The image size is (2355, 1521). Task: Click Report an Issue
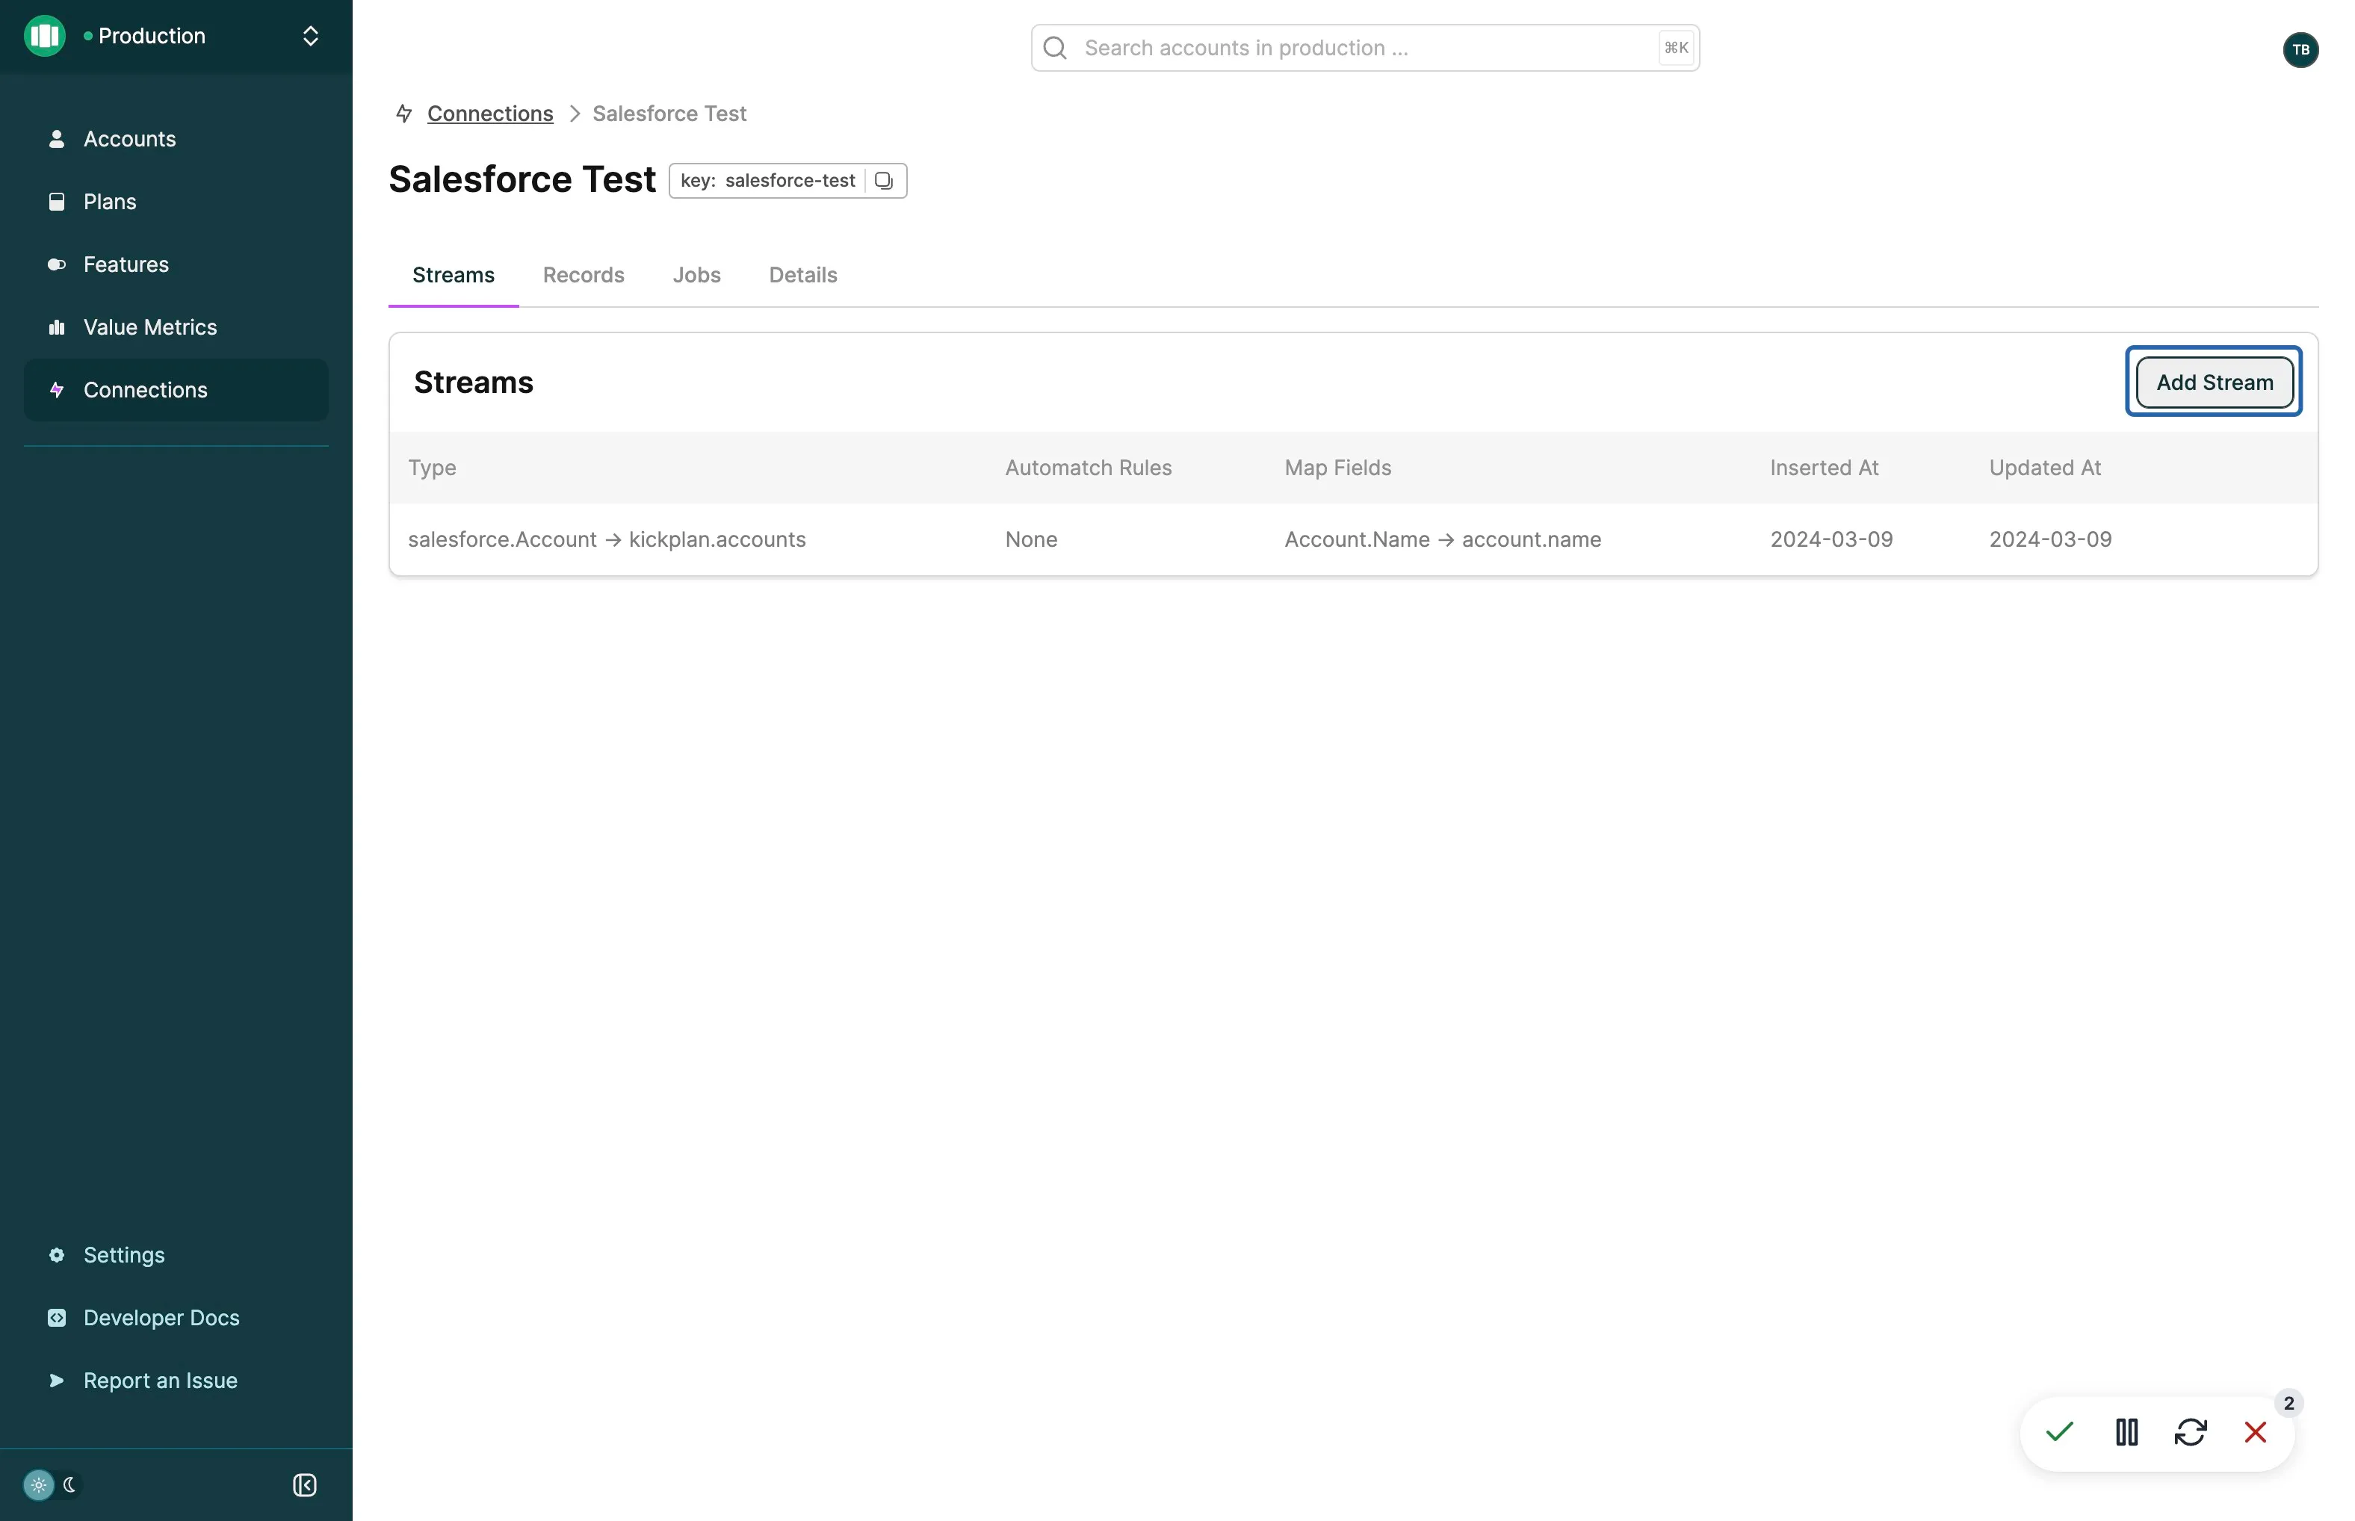click(176, 1381)
